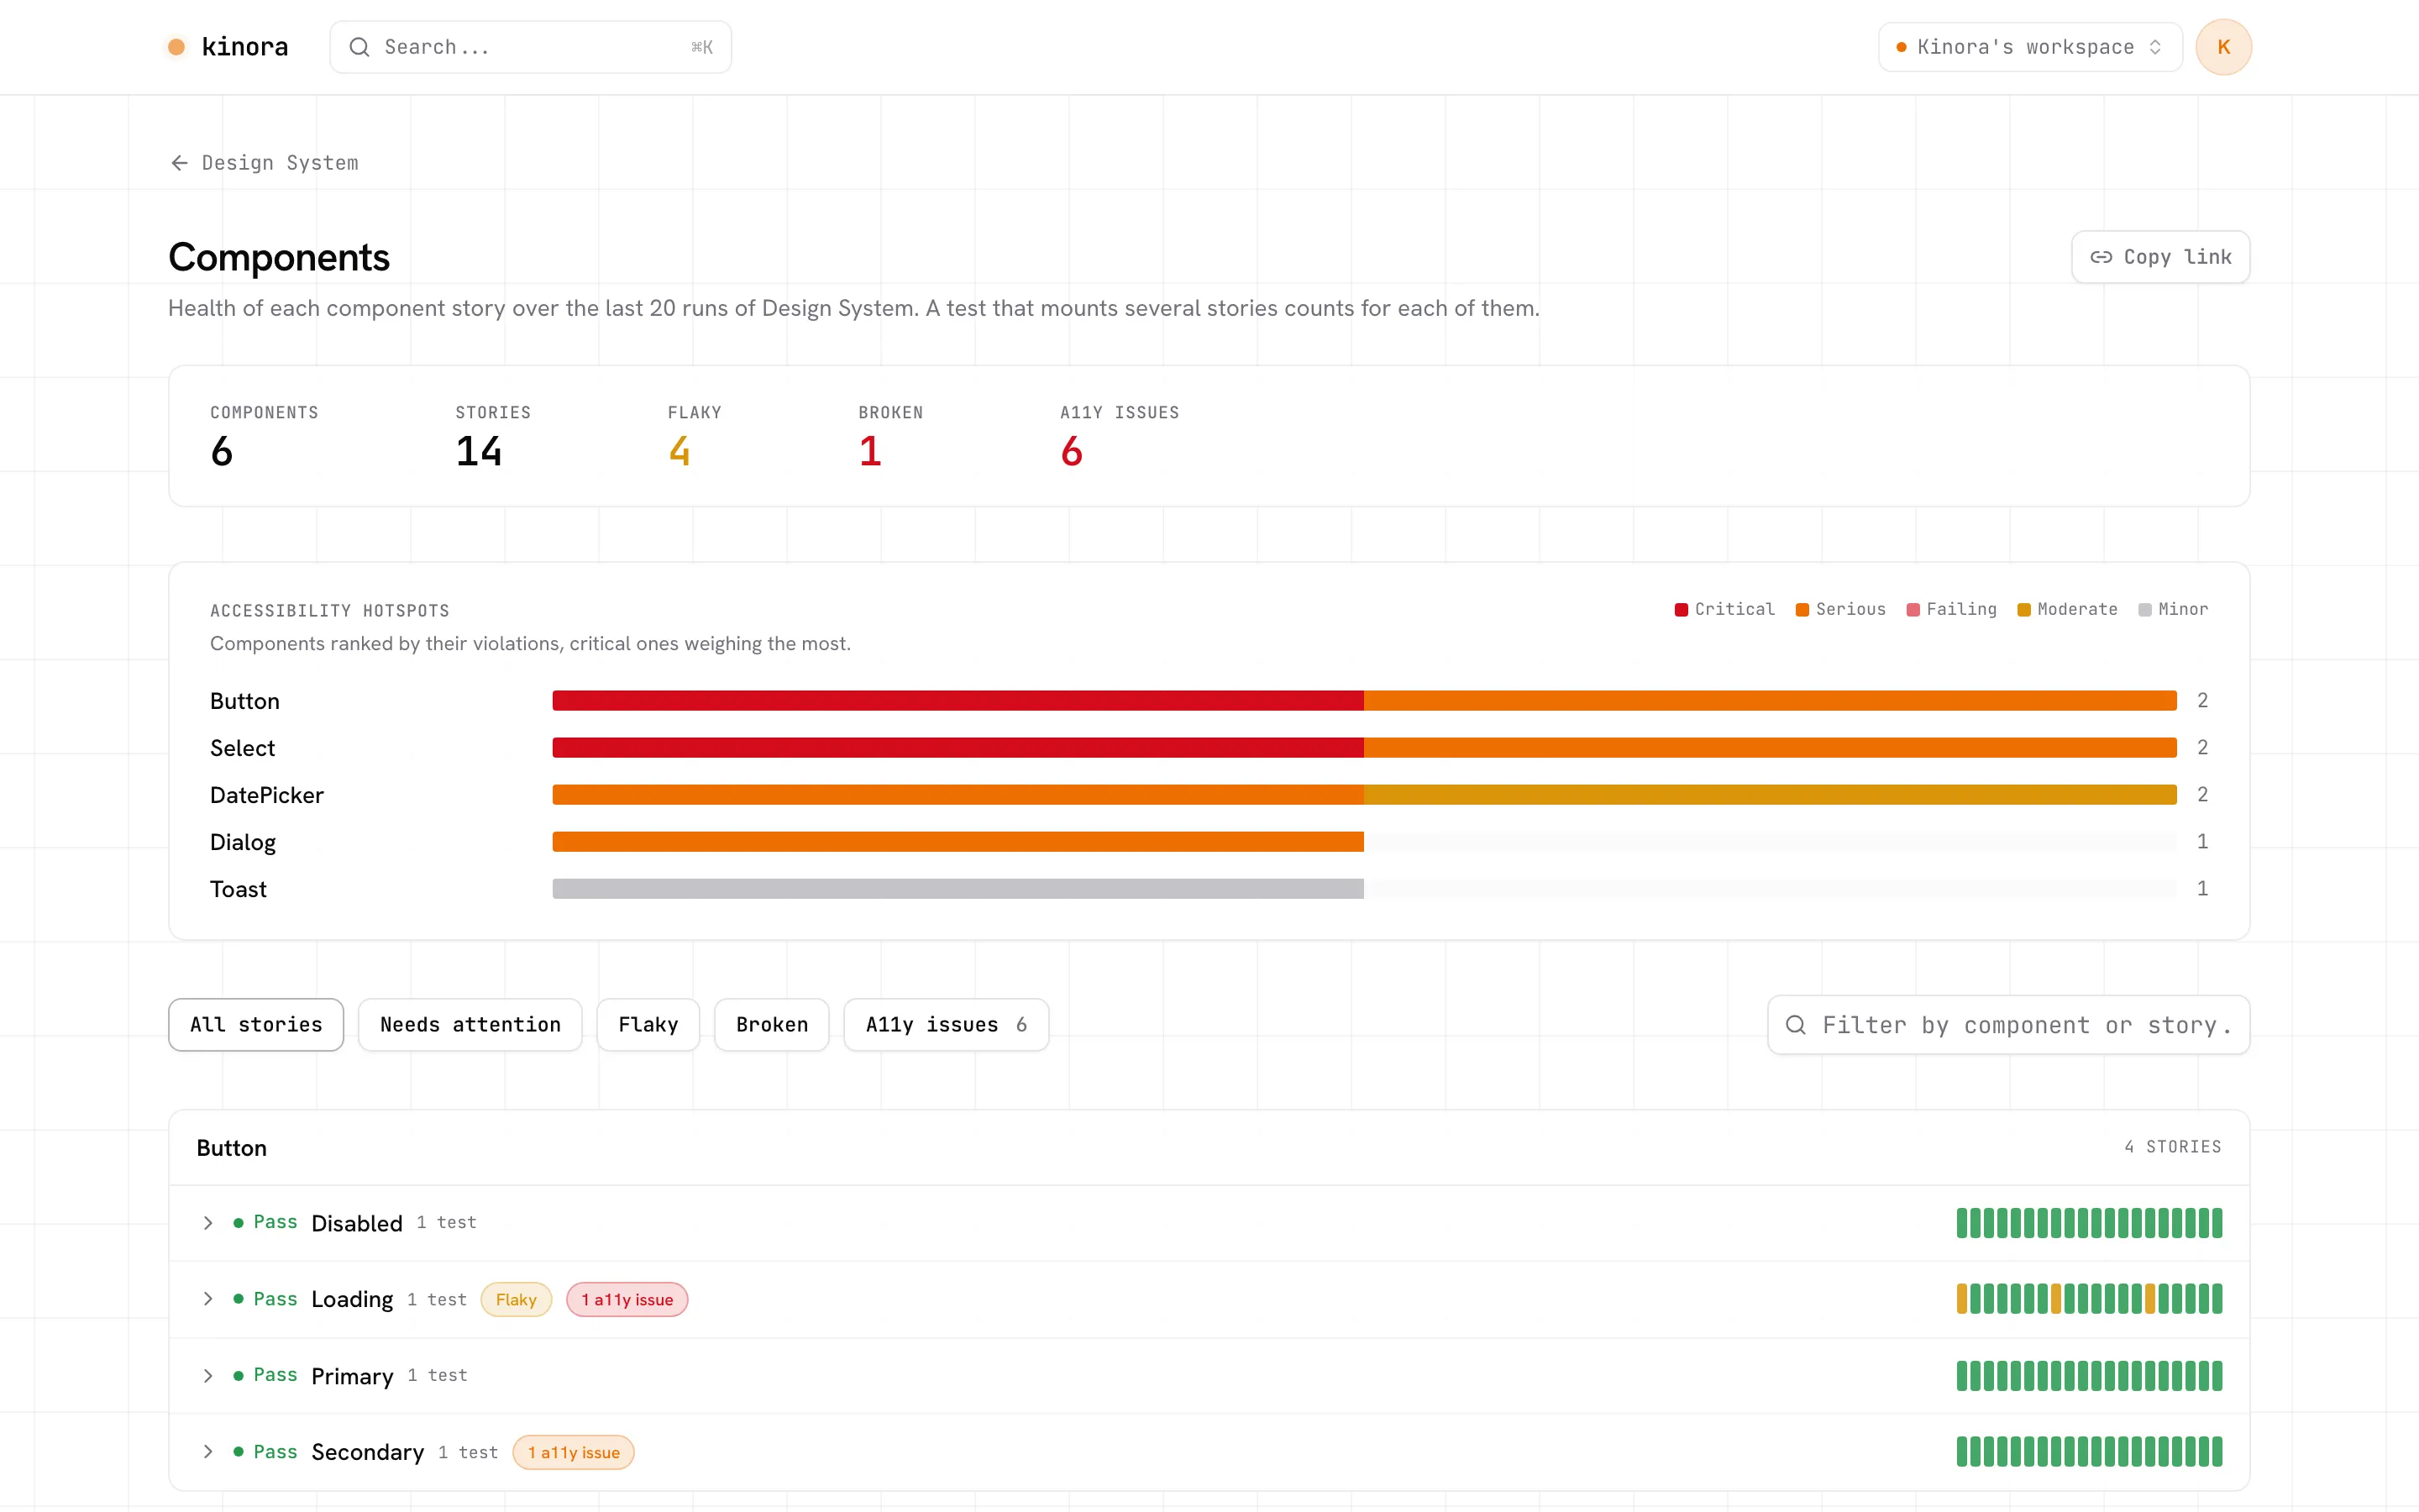The width and height of the screenshot is (2419, 1512).
Task: Select the All stories filter tab
Action: click(x=256, y=1025)
